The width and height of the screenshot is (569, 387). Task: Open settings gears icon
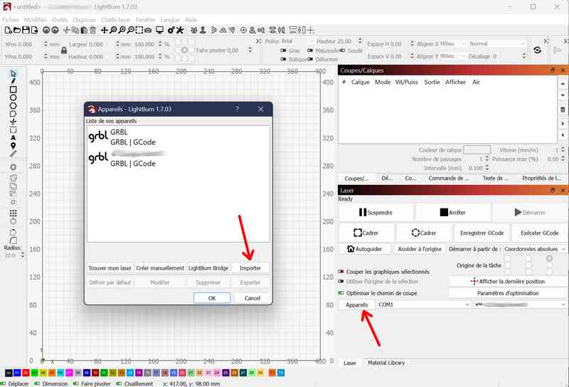171,30
